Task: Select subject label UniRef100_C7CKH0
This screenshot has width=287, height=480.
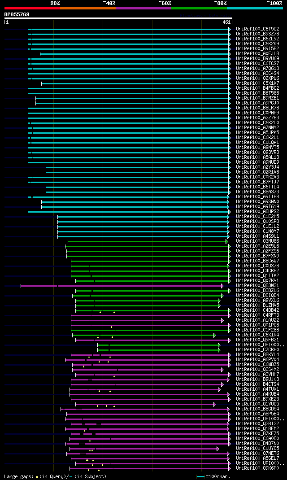Action: [257, 349]
